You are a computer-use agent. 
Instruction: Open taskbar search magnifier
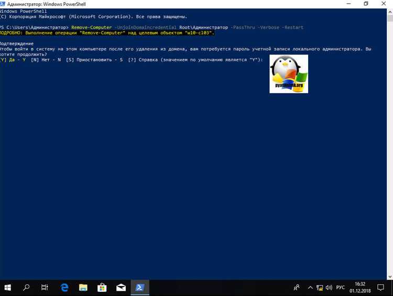pos(26,288)
